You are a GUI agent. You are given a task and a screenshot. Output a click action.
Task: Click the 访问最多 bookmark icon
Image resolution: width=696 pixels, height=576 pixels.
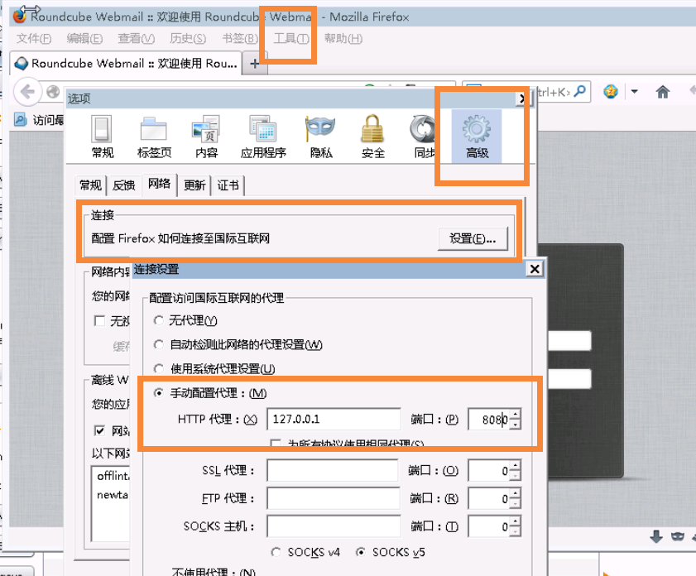(x=20, y=119)
